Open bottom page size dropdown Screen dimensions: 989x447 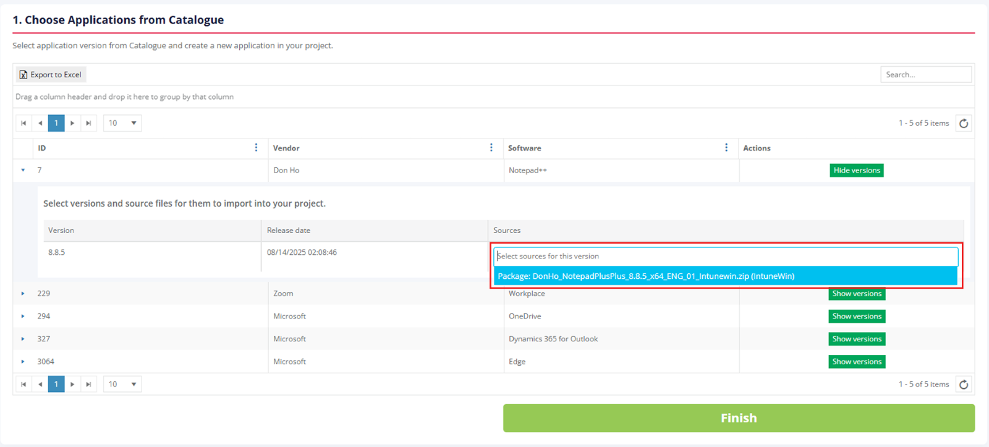(122, 385)
